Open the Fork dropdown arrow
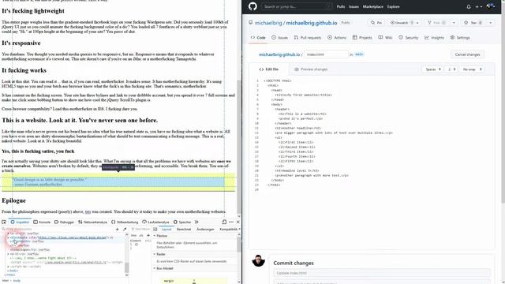Image resolution: width=505 pixels, height=284 pixels. pos(454,23)
